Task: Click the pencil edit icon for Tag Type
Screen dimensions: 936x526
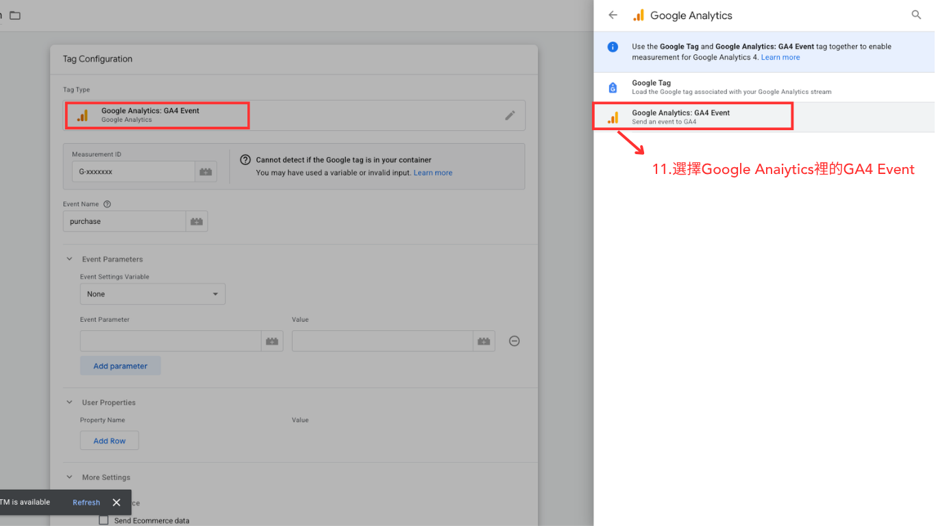Action: pyautogui.click(x=510, y=115)
